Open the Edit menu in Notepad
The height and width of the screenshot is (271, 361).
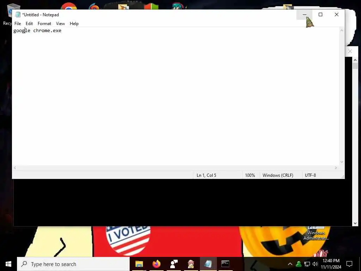tap(29, 24)
